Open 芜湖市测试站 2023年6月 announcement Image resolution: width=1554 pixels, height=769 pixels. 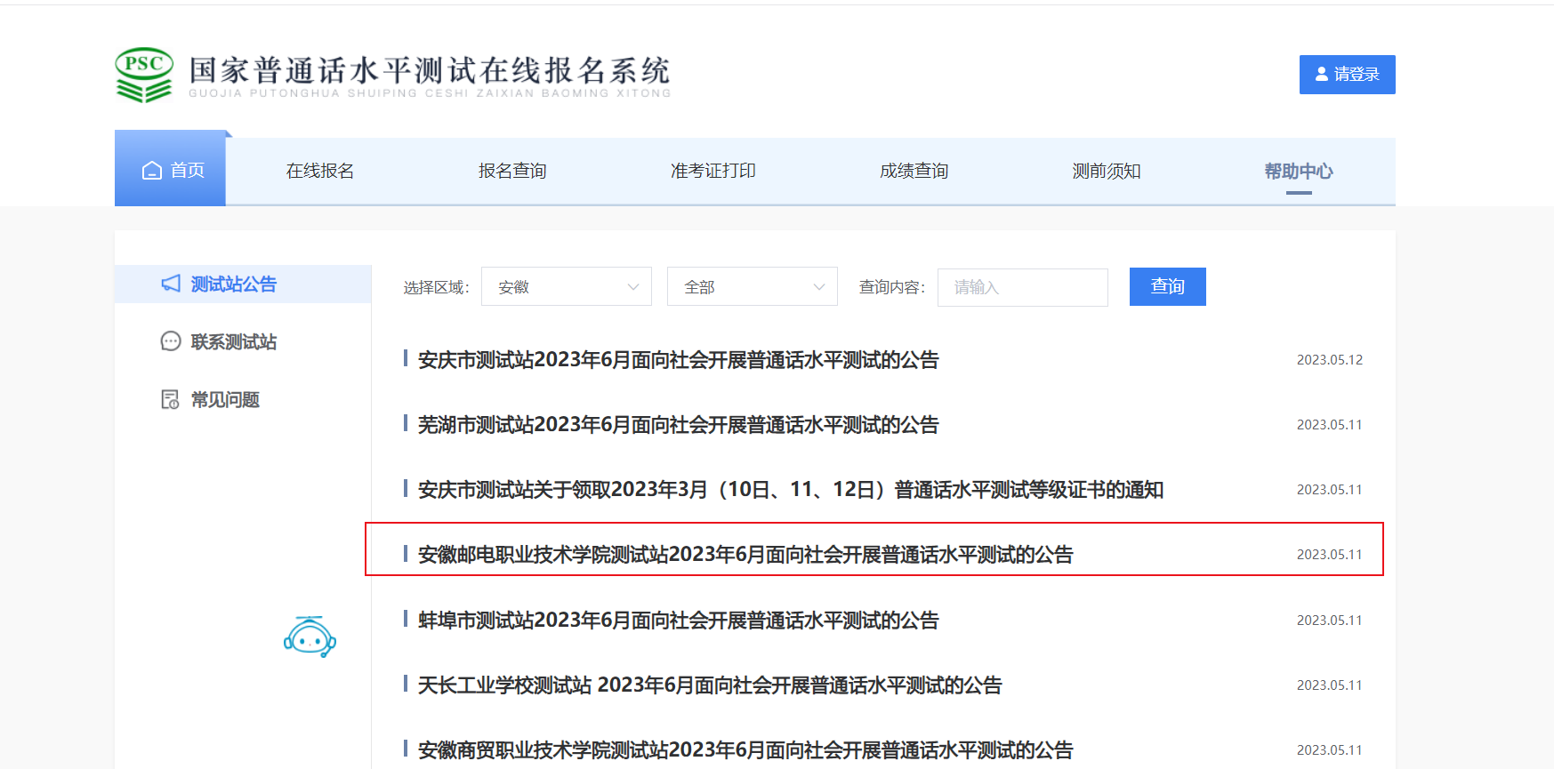(x=678, y=425)
